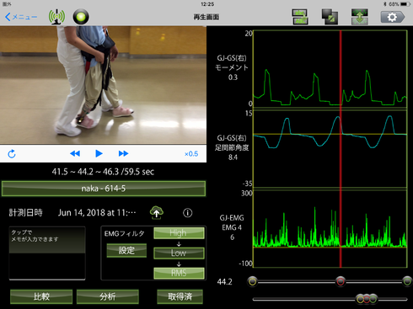
Task: Tap the Bluetooth status icon
Action: [385, 4]
